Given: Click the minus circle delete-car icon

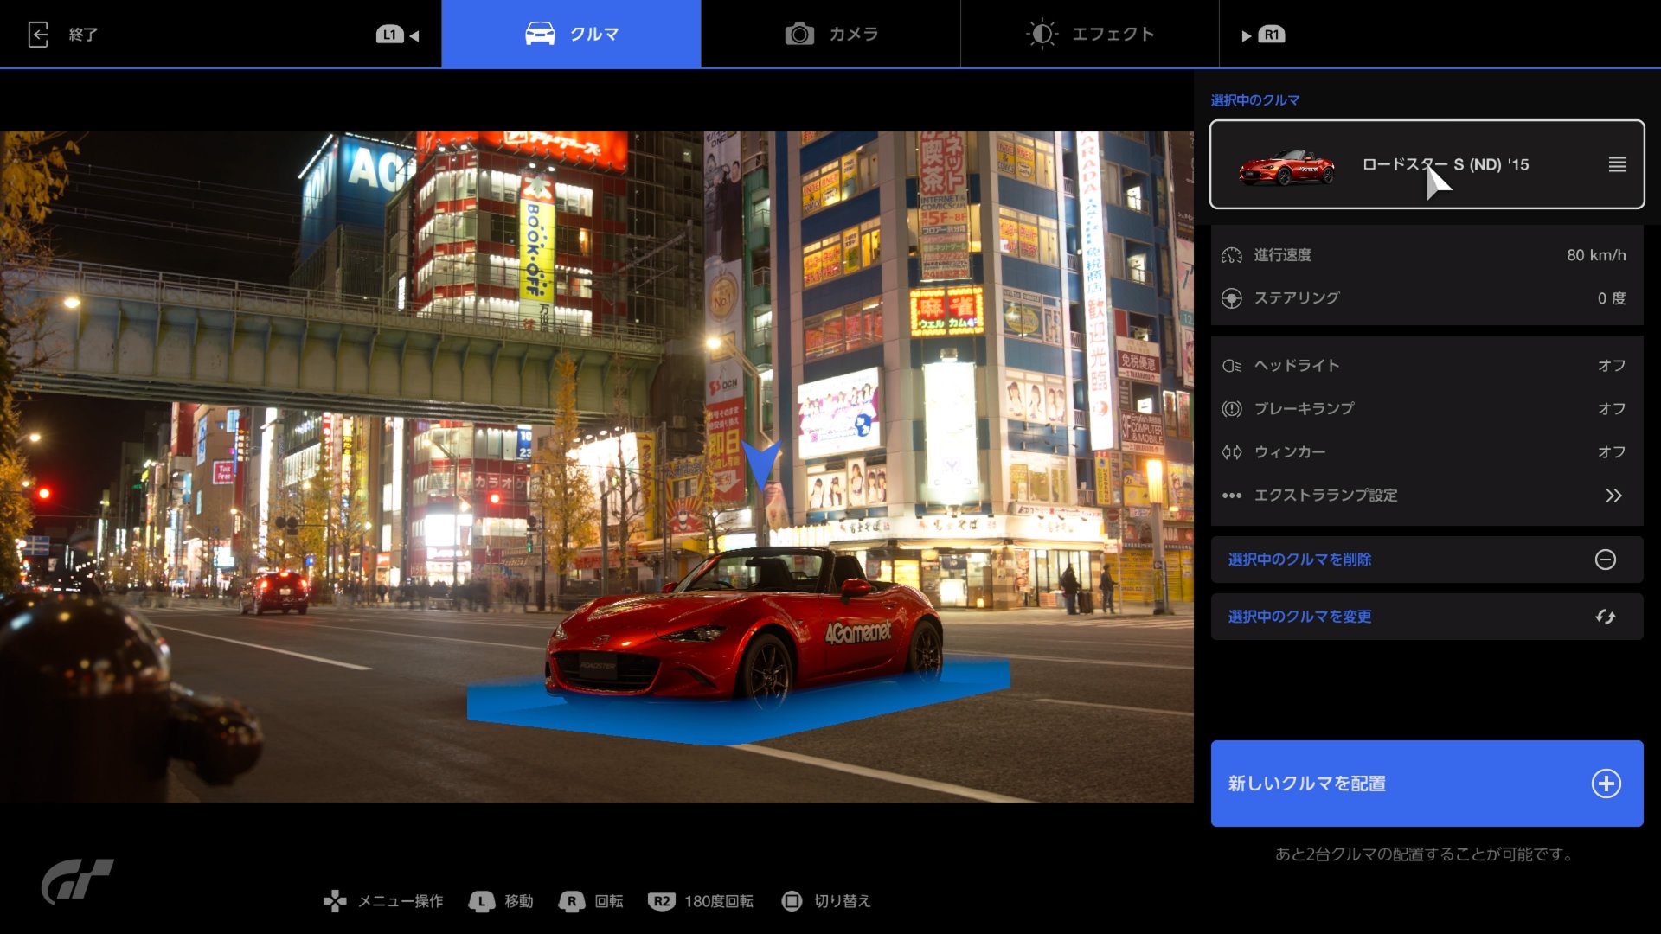Looking at the screenshot, I should pos(1605,560).
